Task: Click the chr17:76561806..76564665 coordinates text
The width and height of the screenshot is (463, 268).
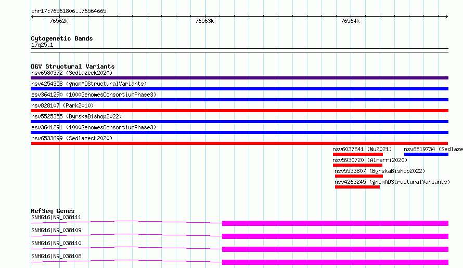Action: point(69,11)
